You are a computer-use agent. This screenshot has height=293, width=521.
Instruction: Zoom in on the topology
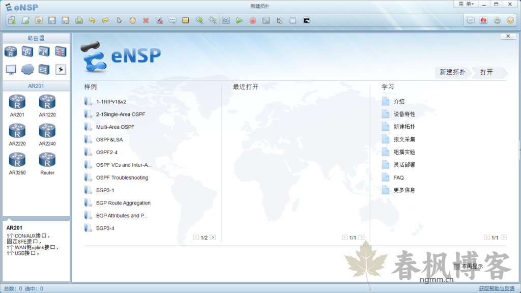point(199,20)
